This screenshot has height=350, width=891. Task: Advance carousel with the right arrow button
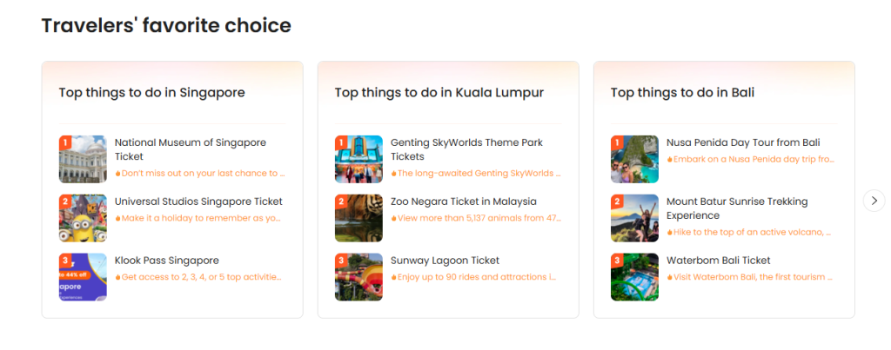pyautogui.click(x=874, y=201)
